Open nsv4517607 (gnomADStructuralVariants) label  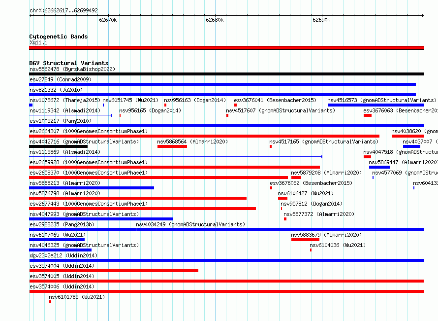(x=281, y=110)
